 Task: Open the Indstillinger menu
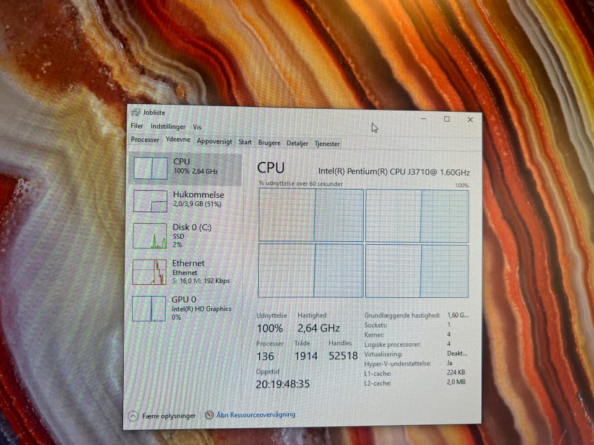tap(168, 126)
